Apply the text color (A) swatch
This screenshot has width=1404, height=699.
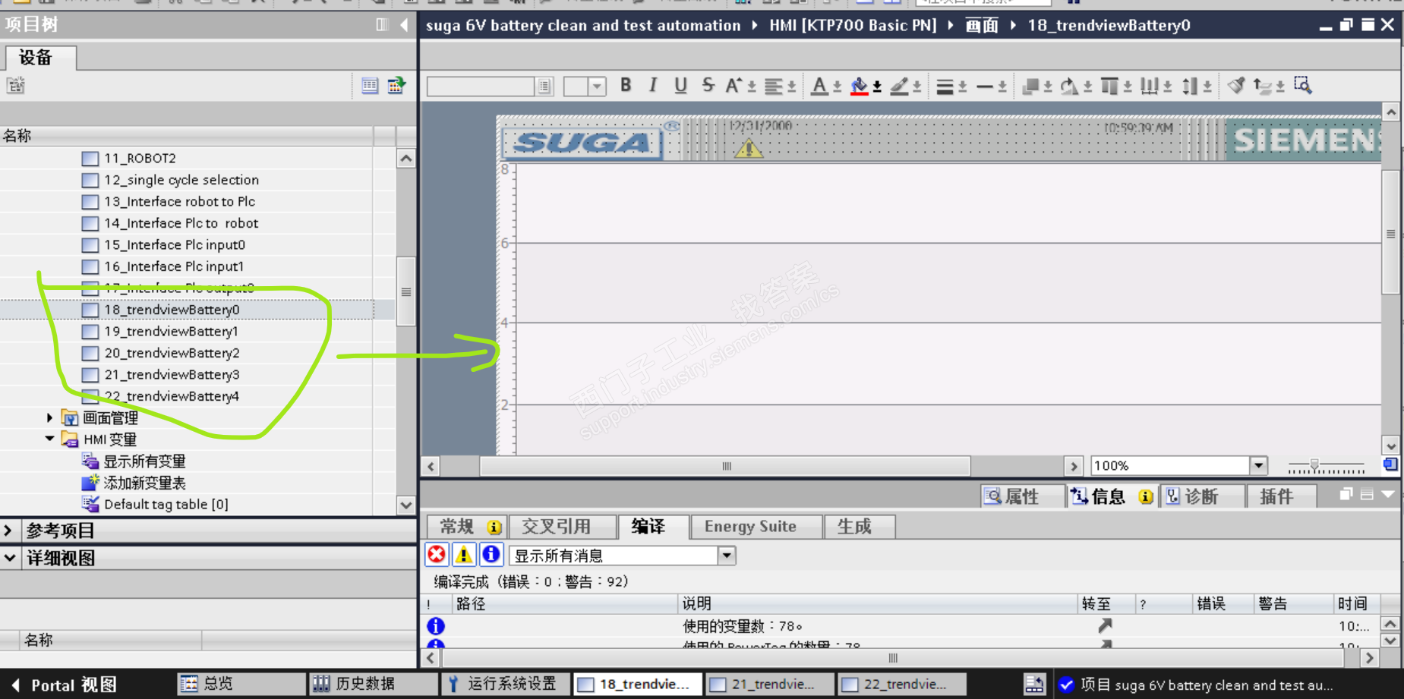click(x=819, y=86)
